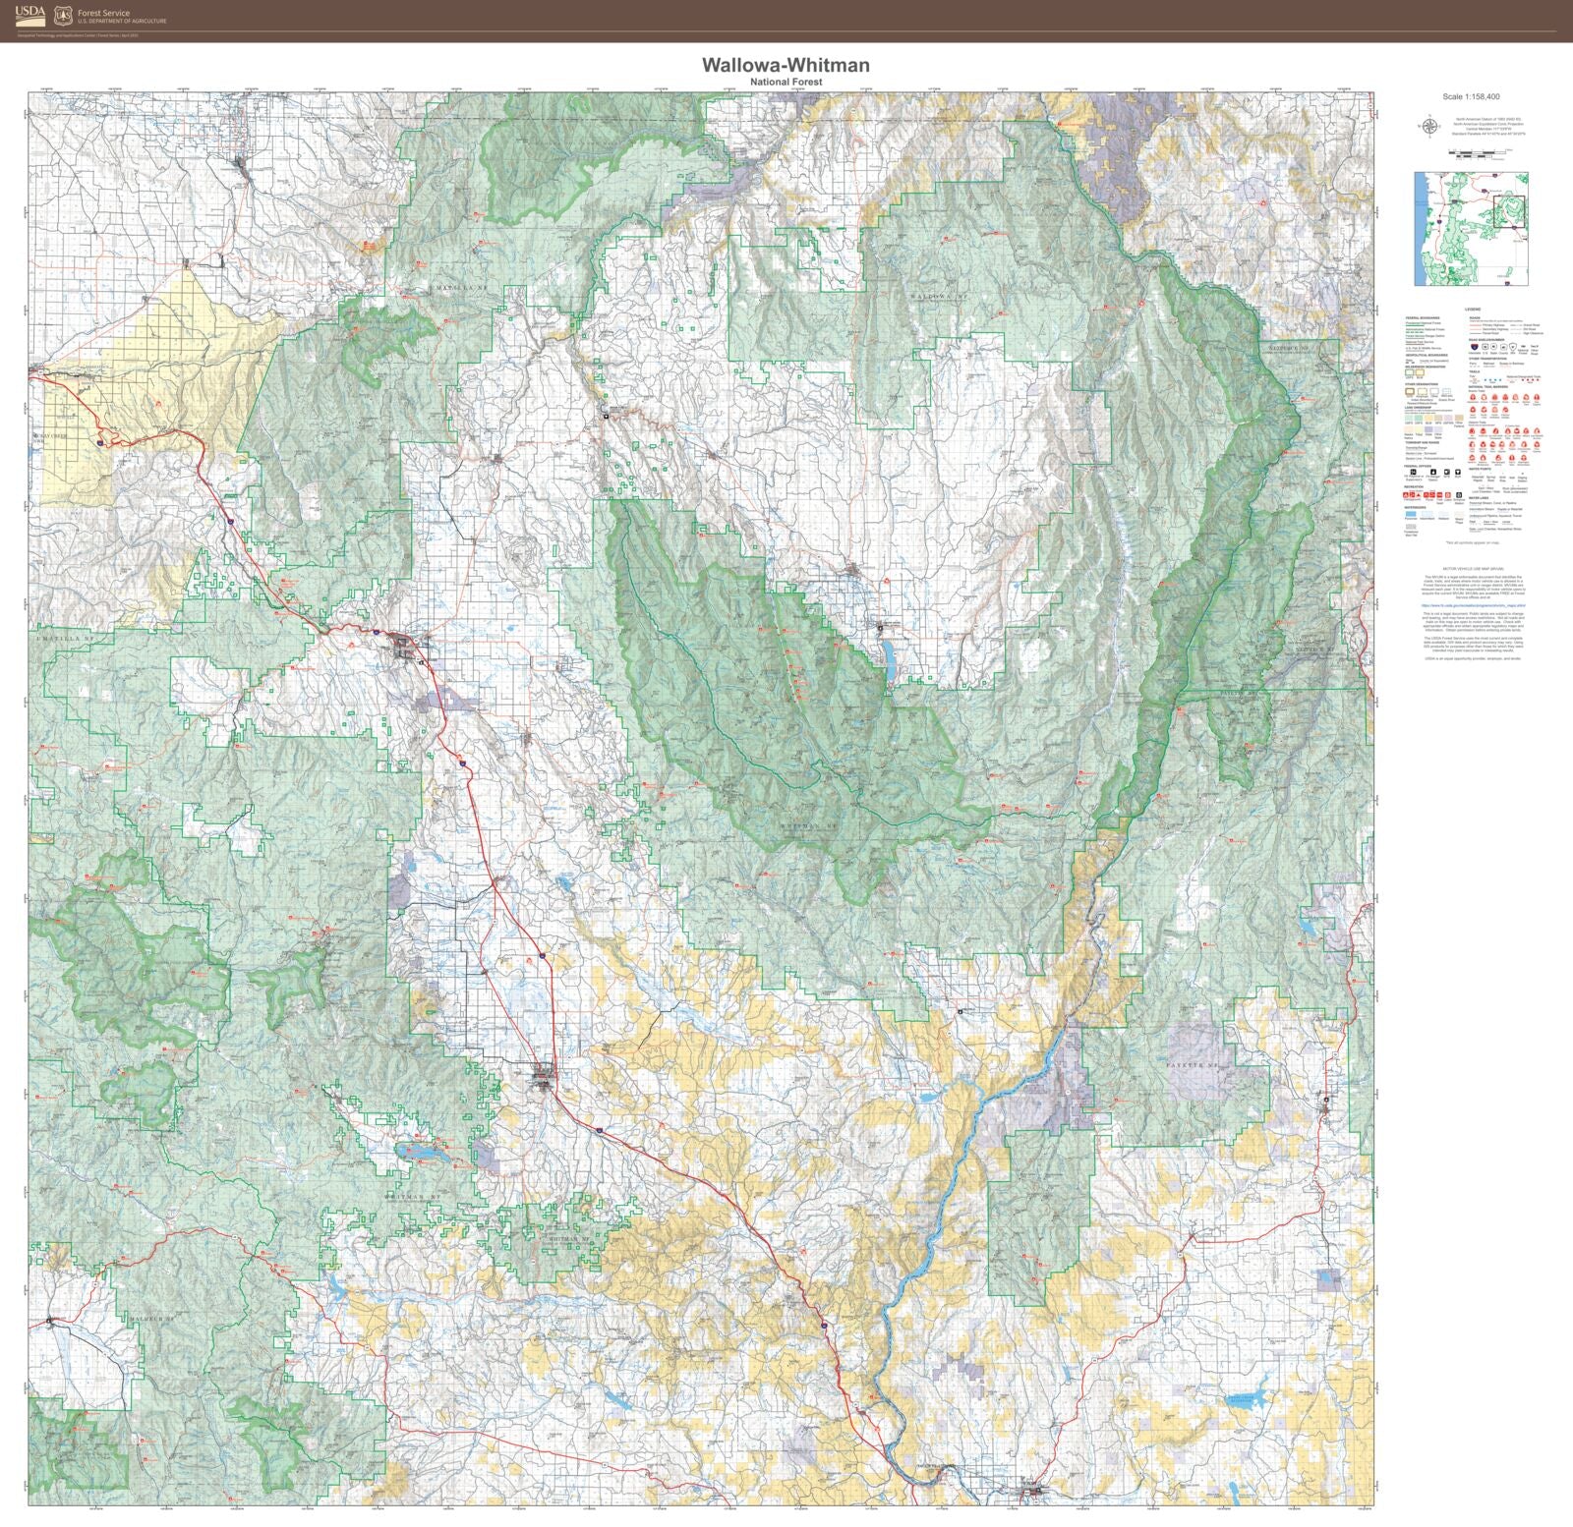Screen dimensions: 1573x1527
Task: Click the U.S. highway shield legend symbol
Action: point(1486,346)
